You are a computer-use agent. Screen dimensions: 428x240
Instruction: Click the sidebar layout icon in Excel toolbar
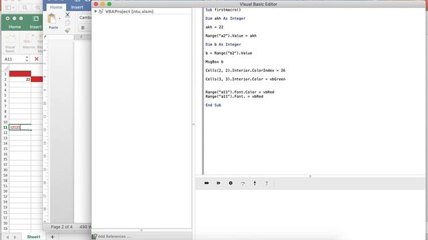tap(35, 19)
